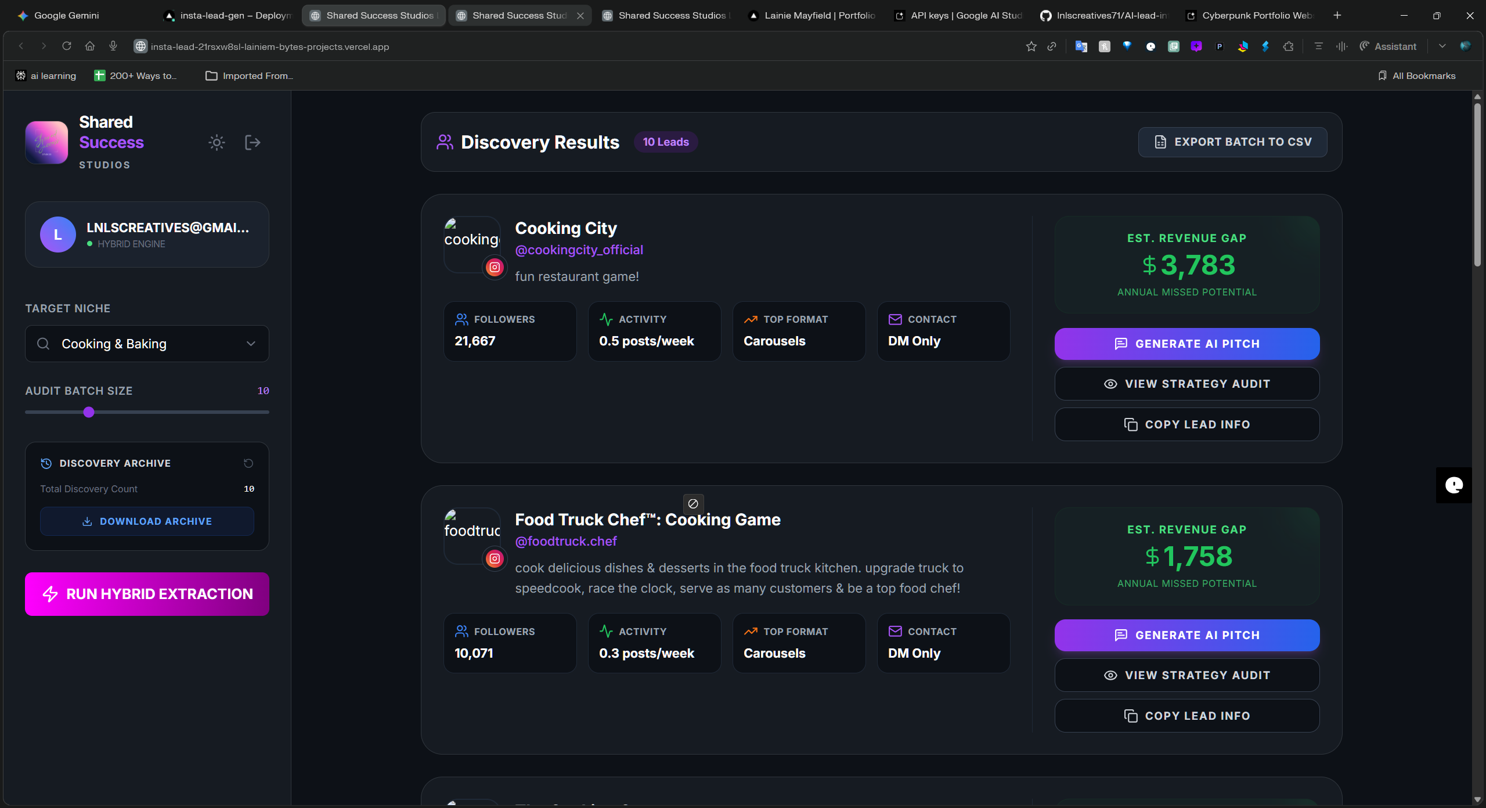This screenshot has height=808, width=1486.
Task: Generate AI Pitch for Cooking City
Action: (1187, 344)
